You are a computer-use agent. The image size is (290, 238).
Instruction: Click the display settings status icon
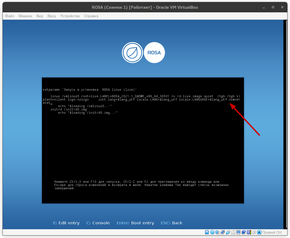238,232
